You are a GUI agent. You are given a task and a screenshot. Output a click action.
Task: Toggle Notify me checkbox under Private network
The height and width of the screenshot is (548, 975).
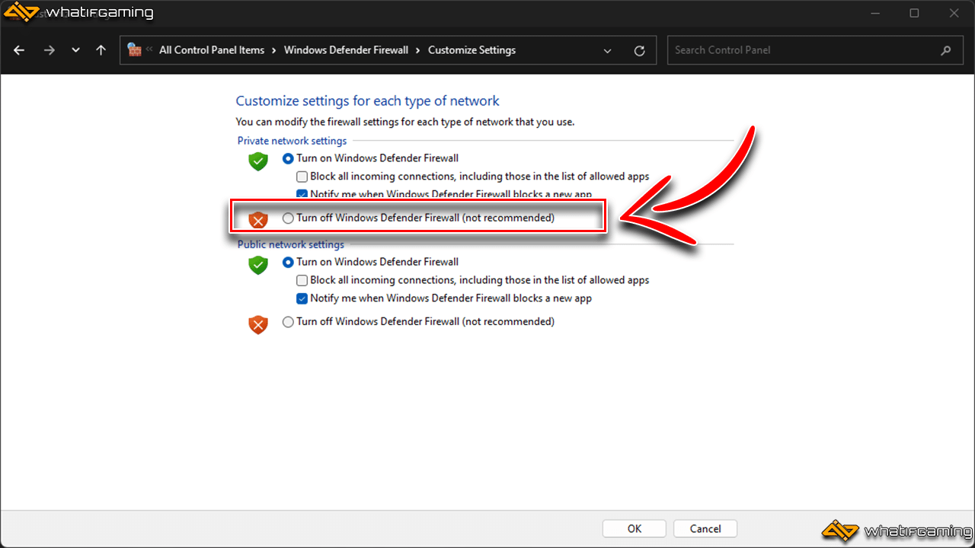302,195
